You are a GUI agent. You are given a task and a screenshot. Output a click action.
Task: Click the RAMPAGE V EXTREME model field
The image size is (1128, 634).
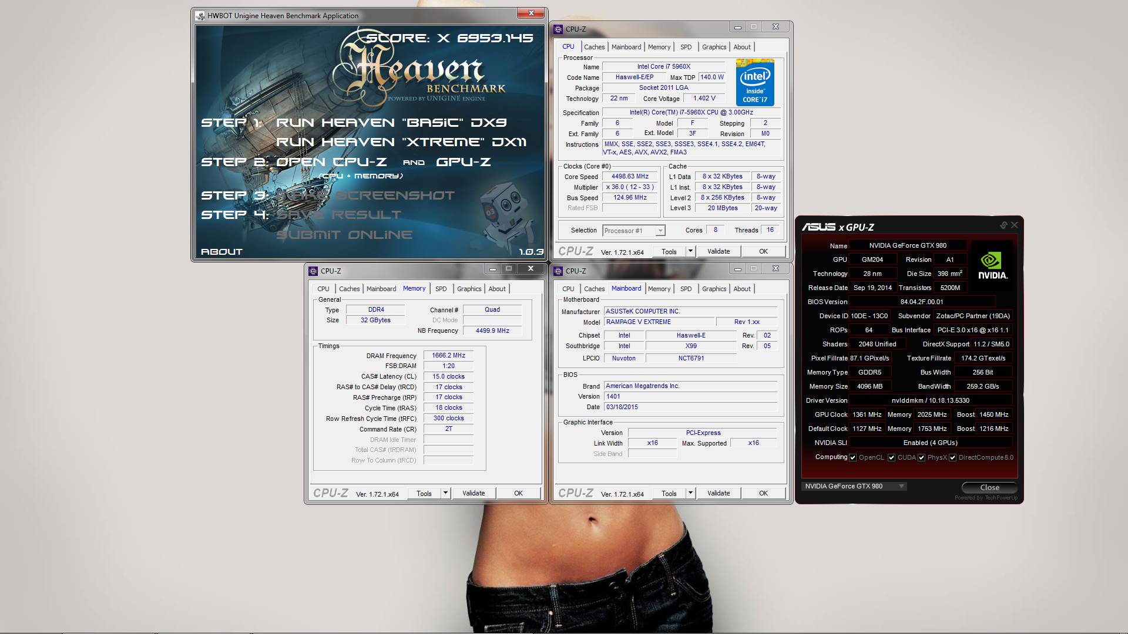tap(658, 322)
